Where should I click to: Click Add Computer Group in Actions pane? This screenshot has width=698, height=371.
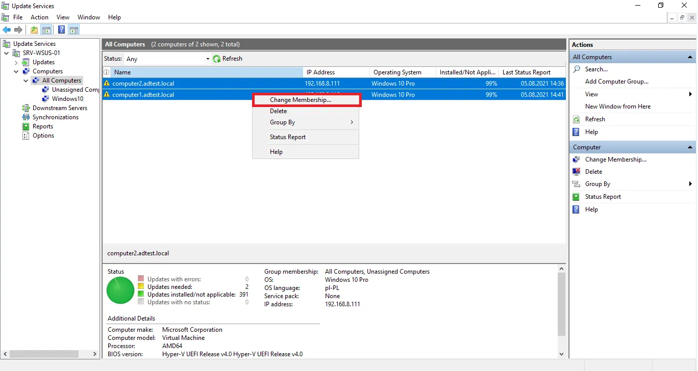pyautogui.click(x=616, y=82)
